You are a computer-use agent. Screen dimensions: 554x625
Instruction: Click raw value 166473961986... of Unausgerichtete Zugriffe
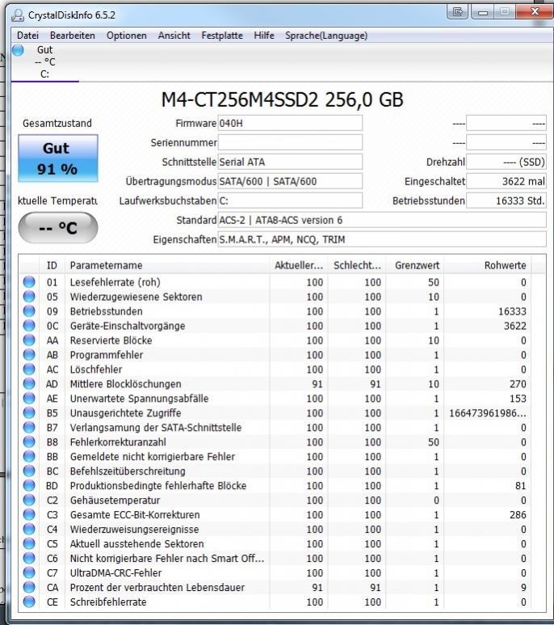[488, 413]
